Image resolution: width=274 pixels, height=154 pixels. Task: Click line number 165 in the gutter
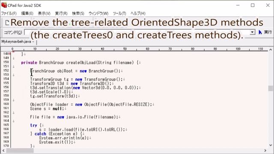coord(6,125)
